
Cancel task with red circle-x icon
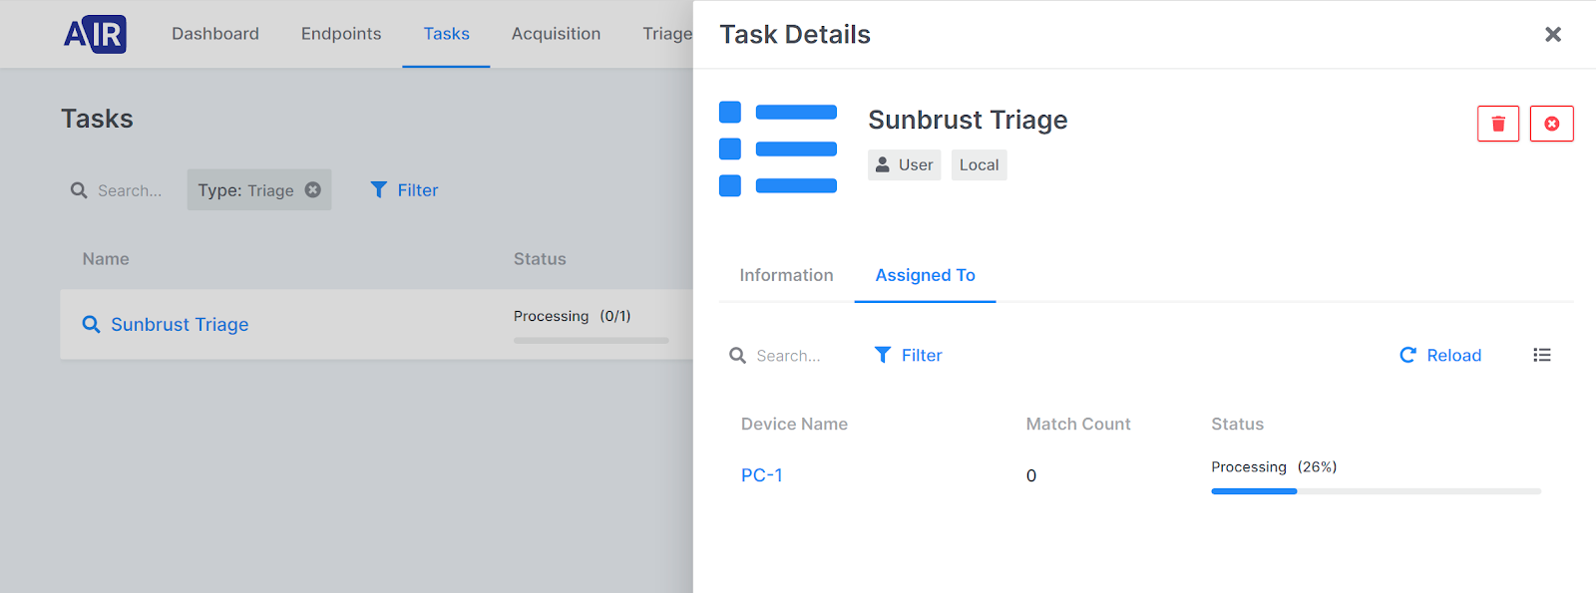(1551, 124)
